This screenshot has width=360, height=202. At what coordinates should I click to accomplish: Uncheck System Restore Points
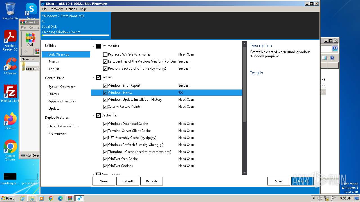point(105,107)
